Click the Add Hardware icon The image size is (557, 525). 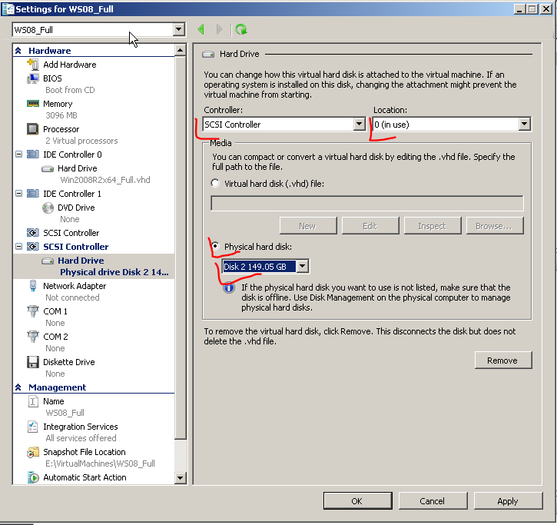[33, 65]
